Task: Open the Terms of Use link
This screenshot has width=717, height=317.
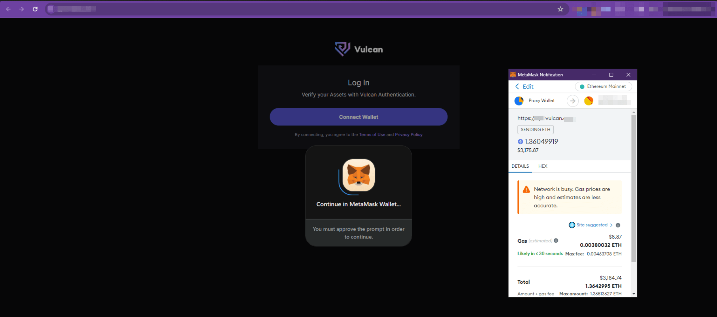Action: 372,135
